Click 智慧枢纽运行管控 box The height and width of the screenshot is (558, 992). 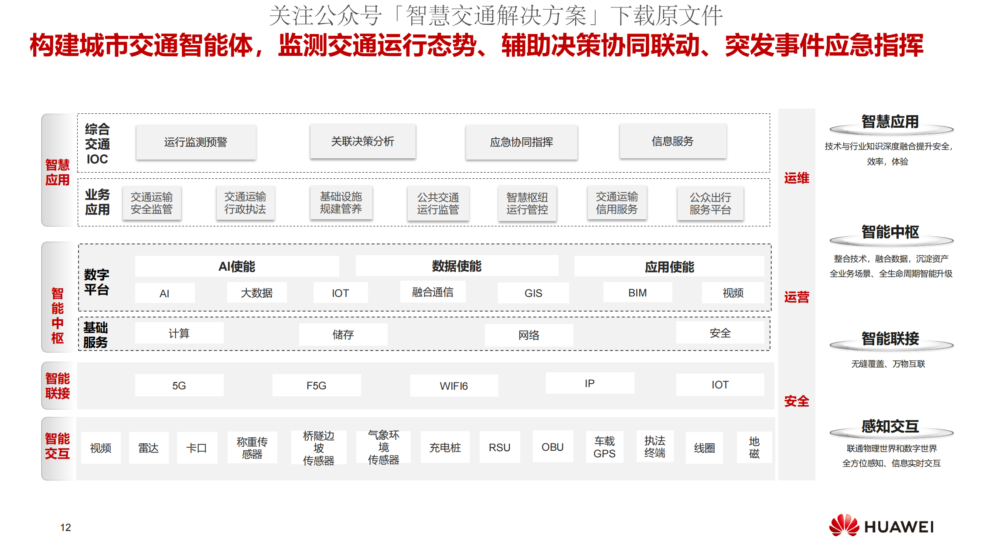[527, 204]
